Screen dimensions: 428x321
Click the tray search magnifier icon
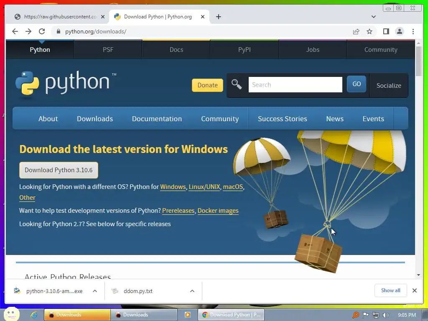tap(356, 315)
